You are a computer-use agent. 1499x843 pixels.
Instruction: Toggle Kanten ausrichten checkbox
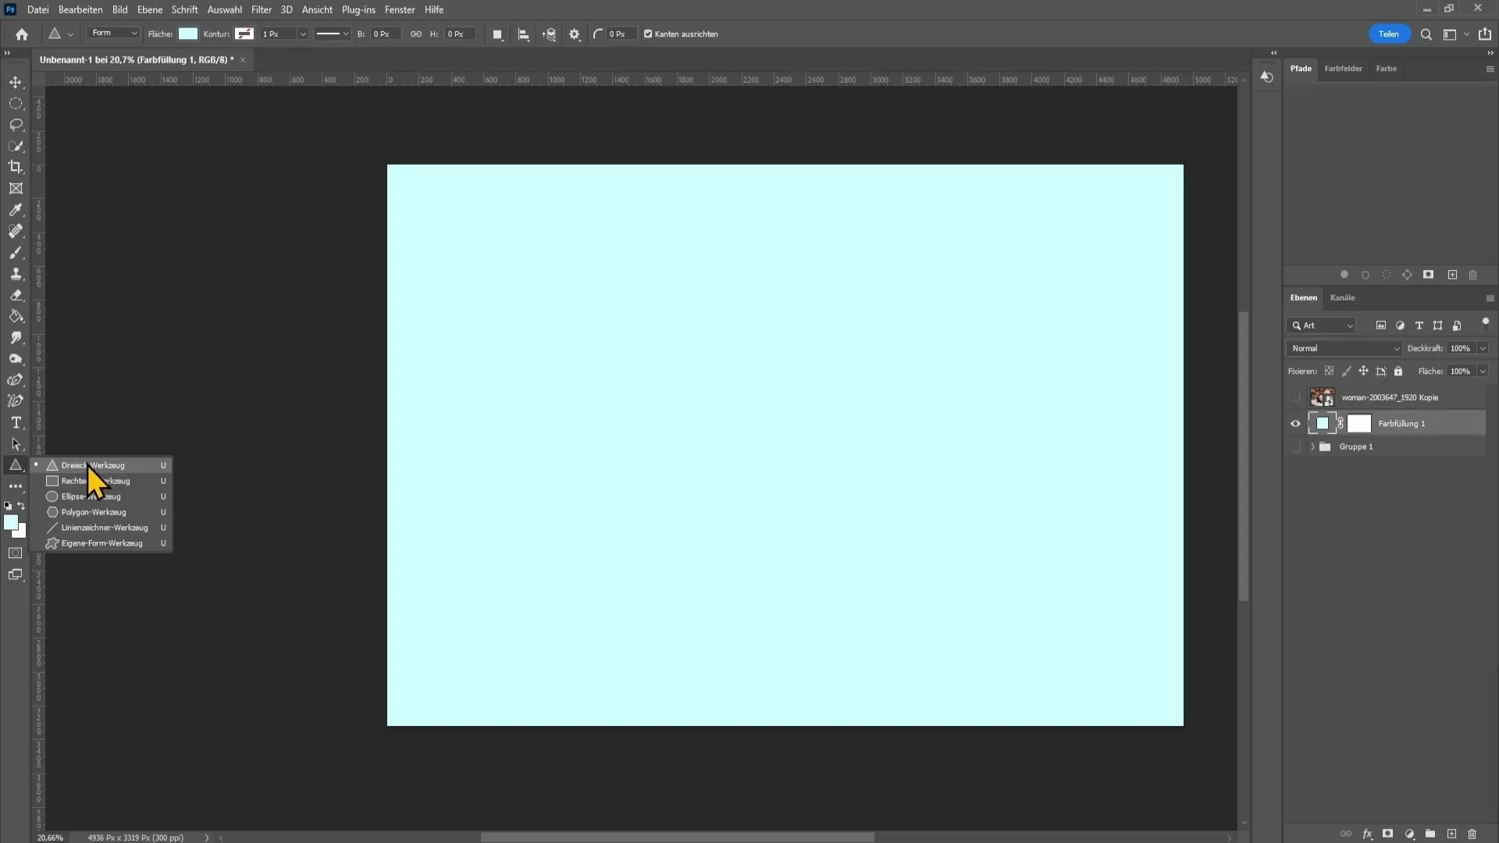point(648,34)
